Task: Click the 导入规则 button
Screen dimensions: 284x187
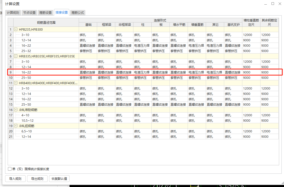Action: pos(15,179)
